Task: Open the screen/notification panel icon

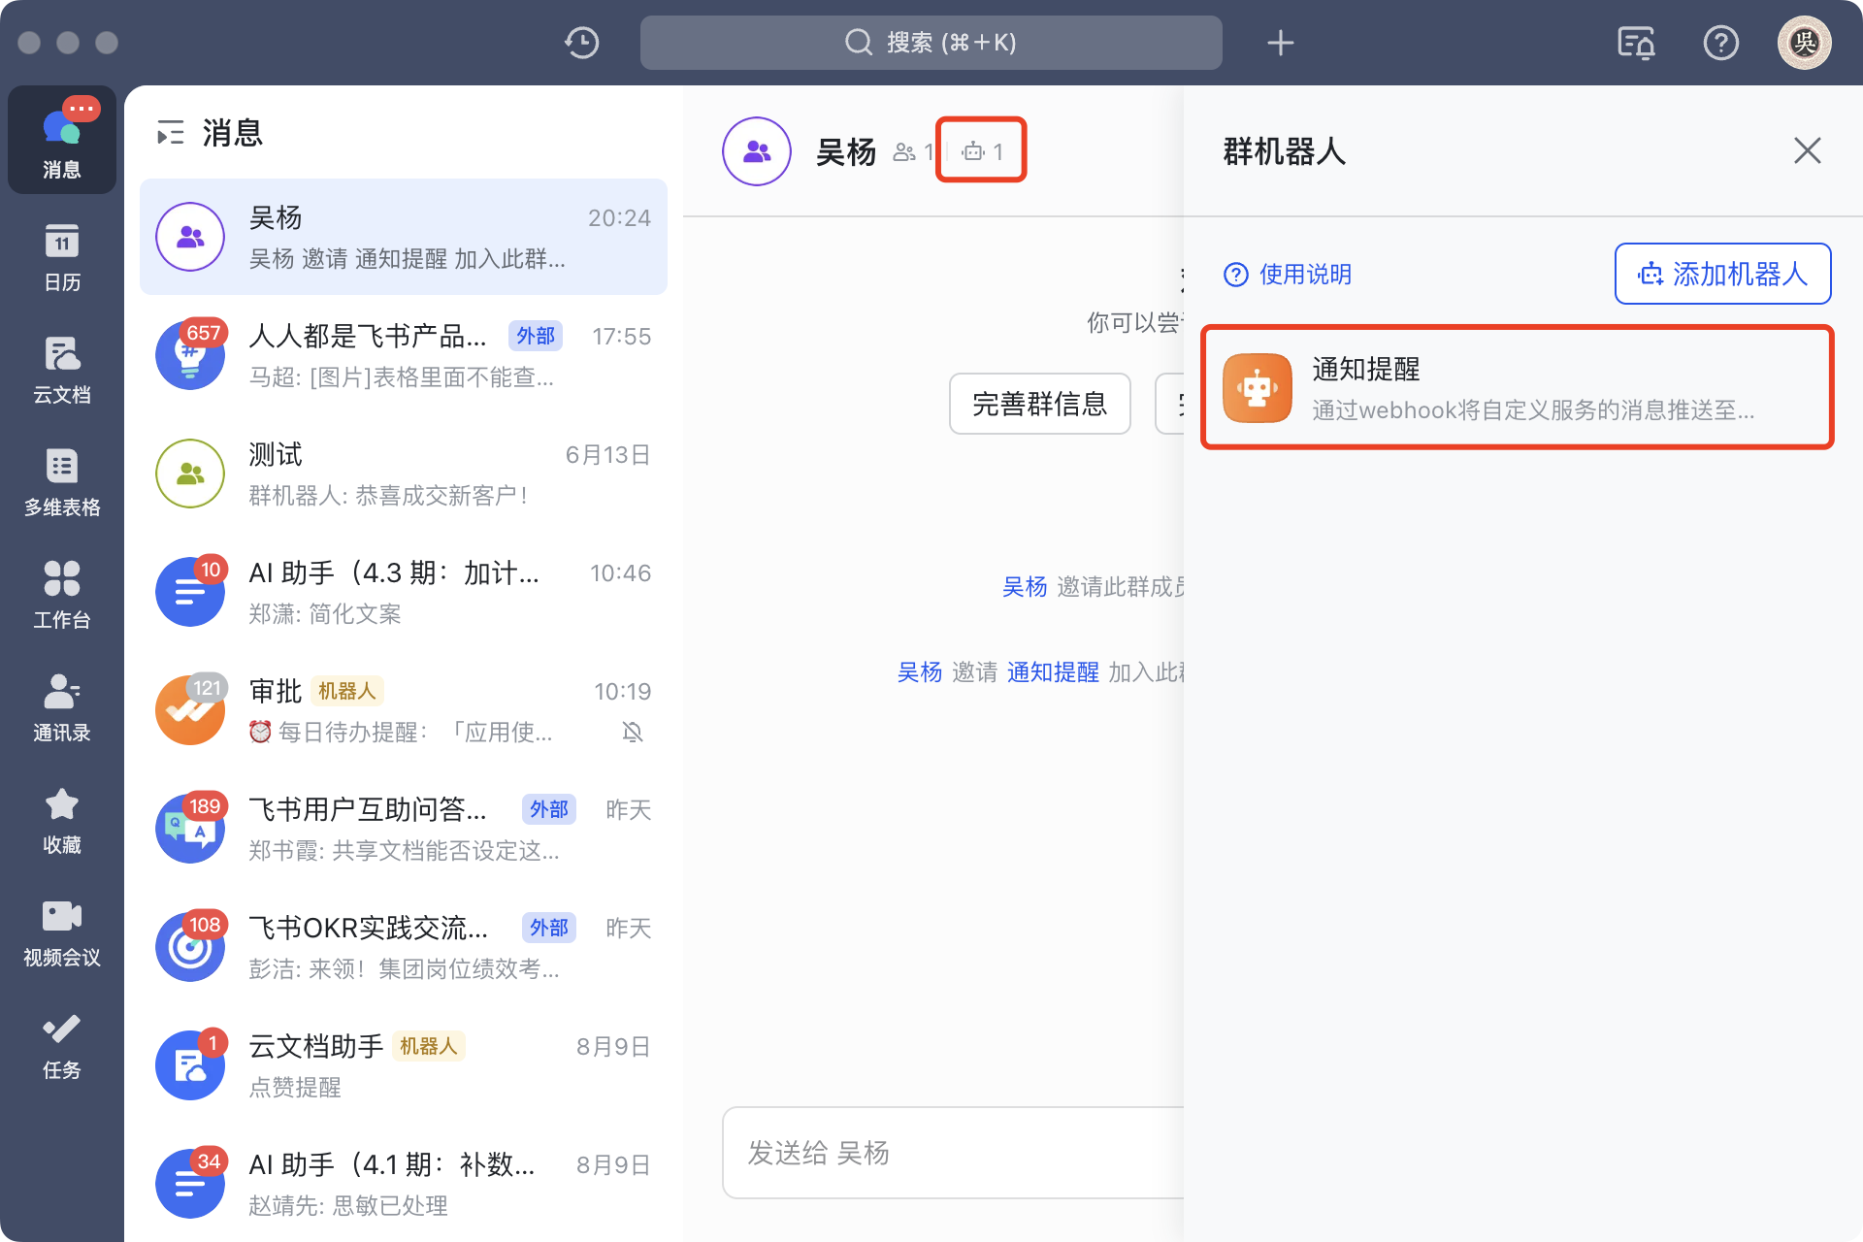Action: pos(1636,43)
